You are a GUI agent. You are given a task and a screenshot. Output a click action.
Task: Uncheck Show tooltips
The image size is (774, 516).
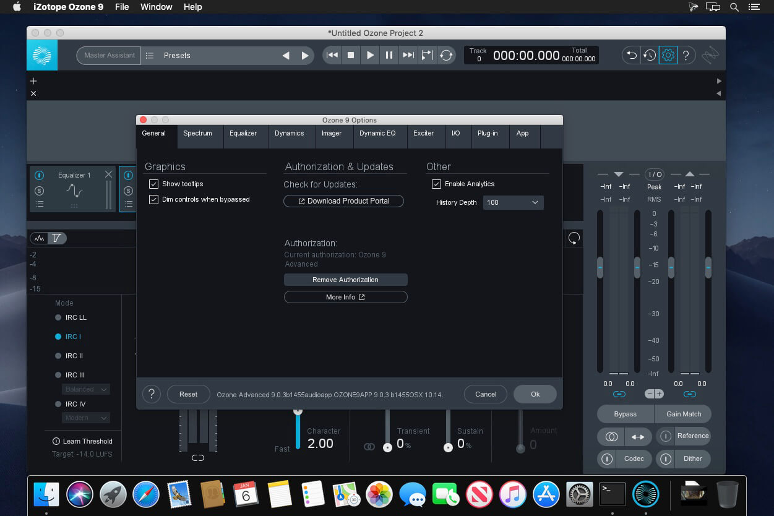pos(154,184)
